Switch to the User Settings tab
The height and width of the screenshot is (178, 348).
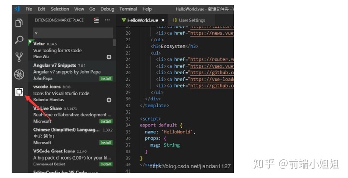point(191,20)
